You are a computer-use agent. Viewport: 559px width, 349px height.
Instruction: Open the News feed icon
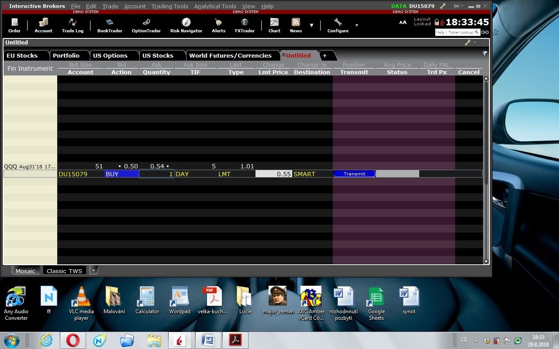tap(296, 25)
